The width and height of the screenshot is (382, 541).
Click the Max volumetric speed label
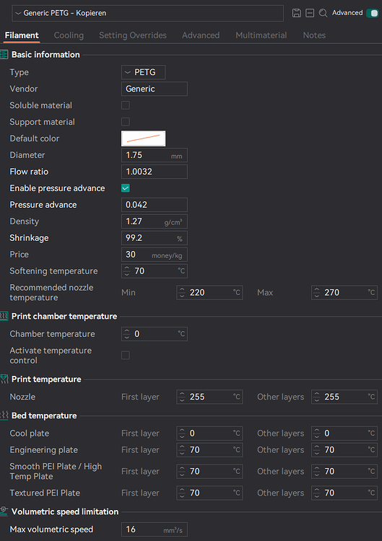51,529
